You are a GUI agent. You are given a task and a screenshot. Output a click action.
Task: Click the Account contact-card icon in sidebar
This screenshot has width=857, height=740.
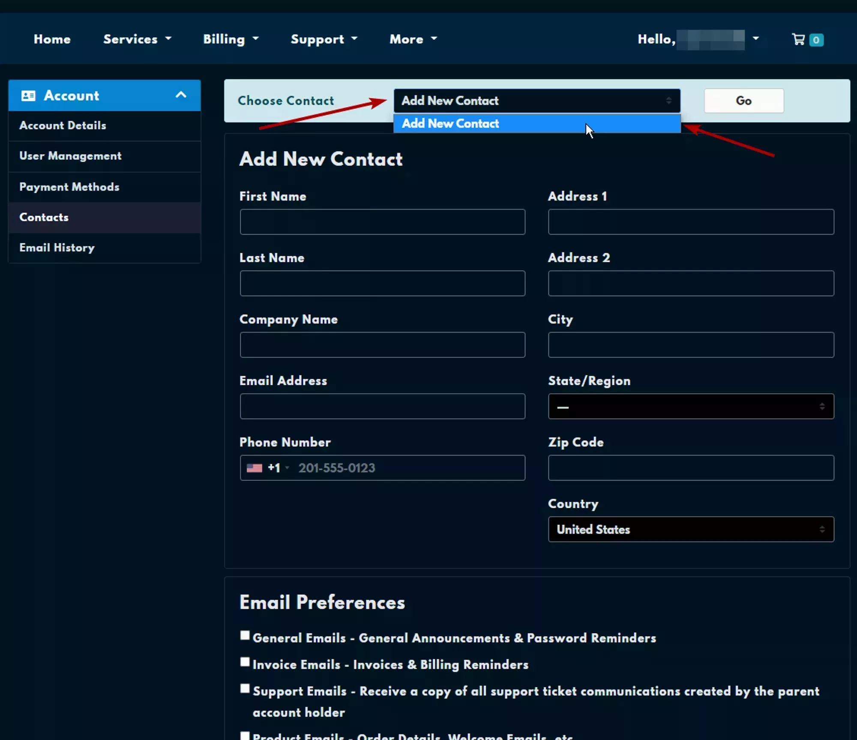[x=28, y=95]
